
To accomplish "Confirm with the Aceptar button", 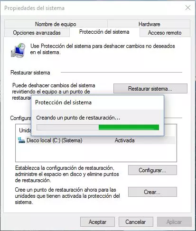I will 97,222.
